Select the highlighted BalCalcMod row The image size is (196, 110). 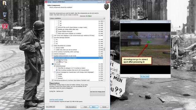click(x=78, y=58)
